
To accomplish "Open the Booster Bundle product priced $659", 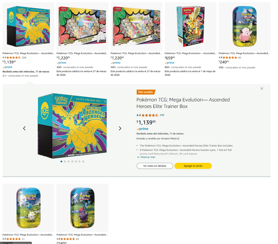I will point(190,27).
